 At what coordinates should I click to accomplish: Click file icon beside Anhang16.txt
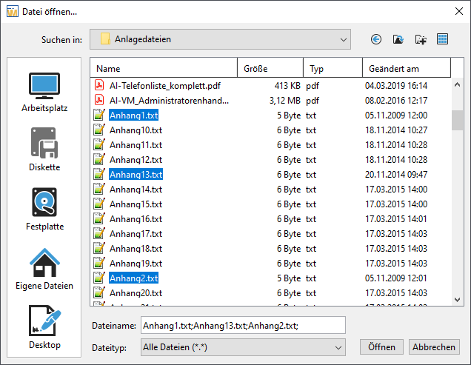pos(99,218)
